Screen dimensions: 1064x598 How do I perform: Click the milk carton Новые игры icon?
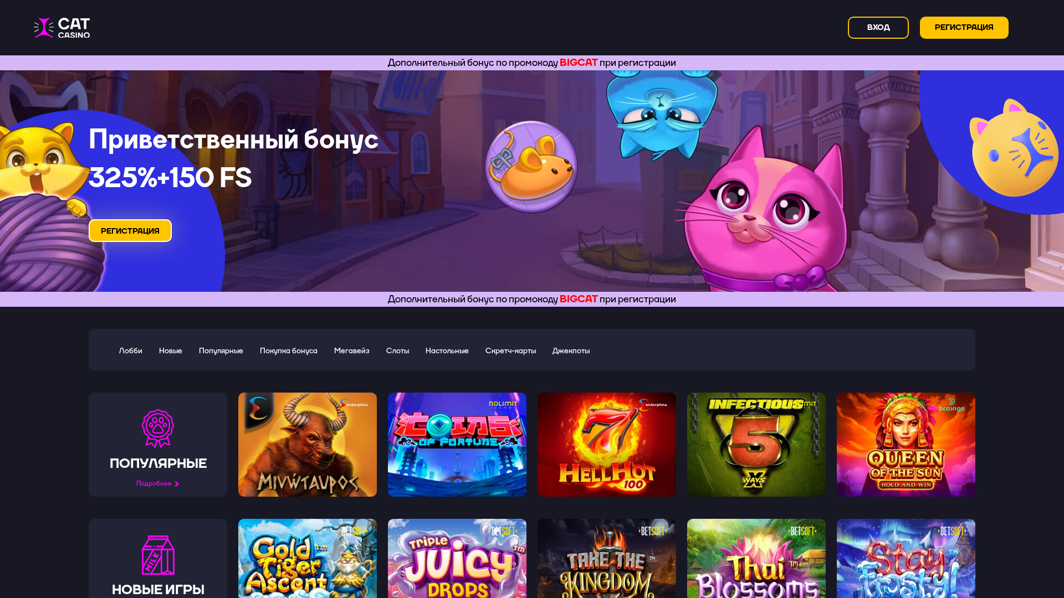158,555
